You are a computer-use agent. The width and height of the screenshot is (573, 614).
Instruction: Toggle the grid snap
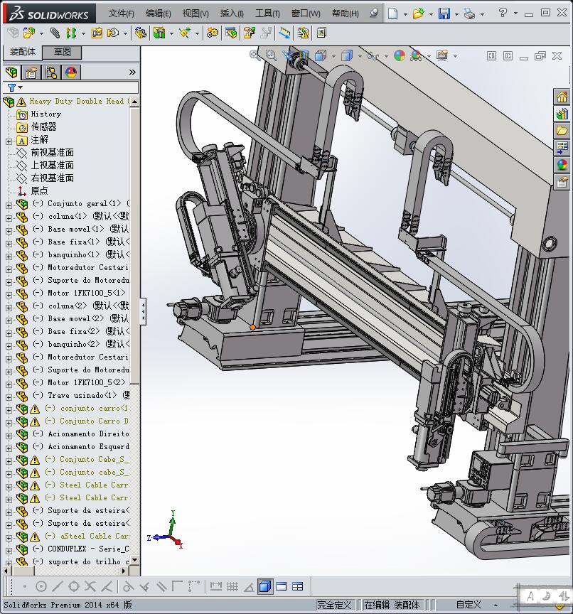click(x=232, y=586)
